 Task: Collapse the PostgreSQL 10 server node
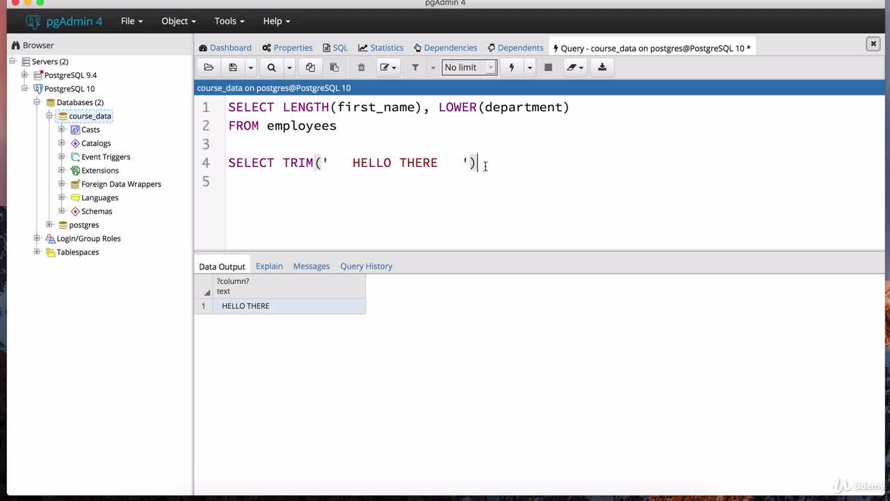[24, 88]
